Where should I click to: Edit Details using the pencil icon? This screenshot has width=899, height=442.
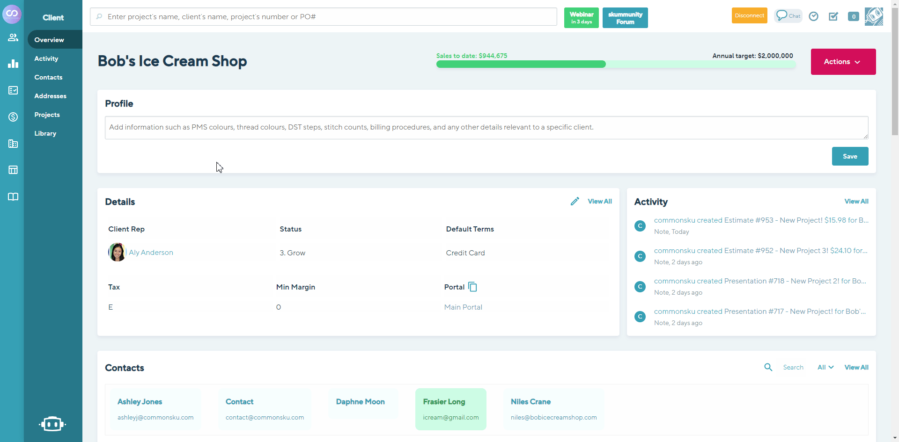[x=575, y=201]
